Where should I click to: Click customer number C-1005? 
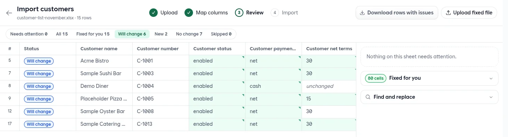click(x=161, y=99)
